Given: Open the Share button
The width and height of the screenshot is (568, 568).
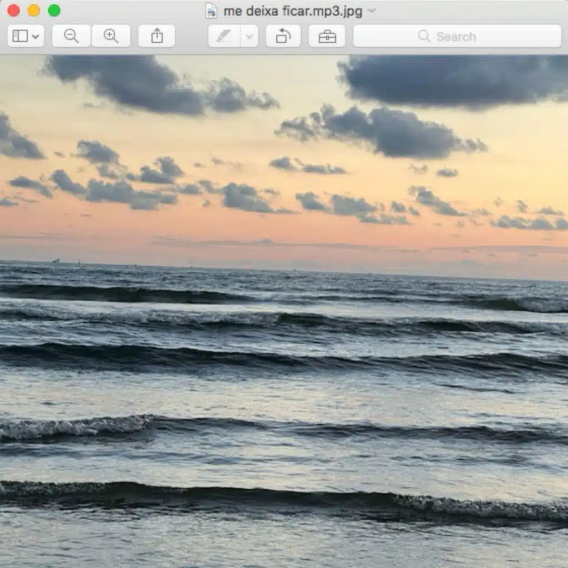Looking at the screenshot, I should pyautogui.click(x=157, y=36).
